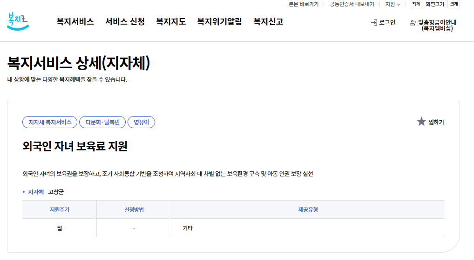
Task: Click the 본문 바로가기 link
Action: click(x=304, y=4)
